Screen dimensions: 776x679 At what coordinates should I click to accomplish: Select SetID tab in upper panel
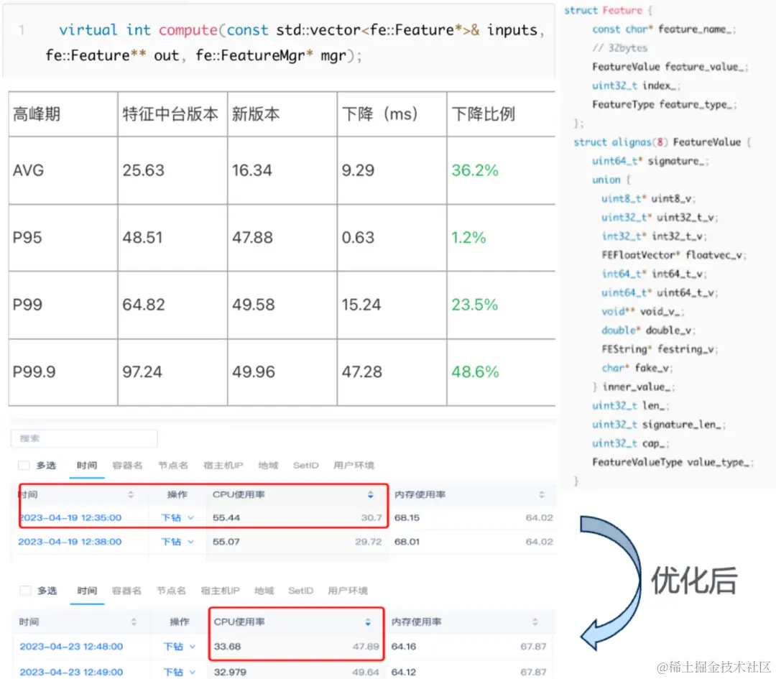click(x=306, y=465)
